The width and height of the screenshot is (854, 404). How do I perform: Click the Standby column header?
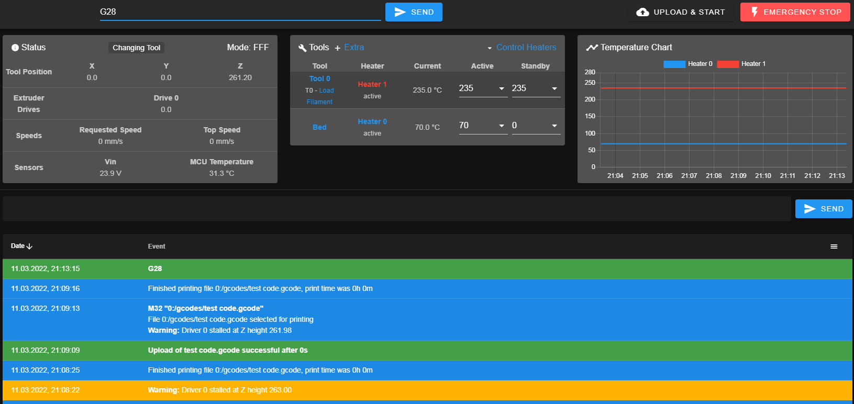(x=535, y=66)
